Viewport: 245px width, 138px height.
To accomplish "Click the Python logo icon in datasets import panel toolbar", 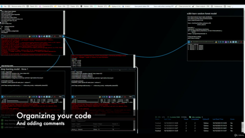I will tap(29, 36).
